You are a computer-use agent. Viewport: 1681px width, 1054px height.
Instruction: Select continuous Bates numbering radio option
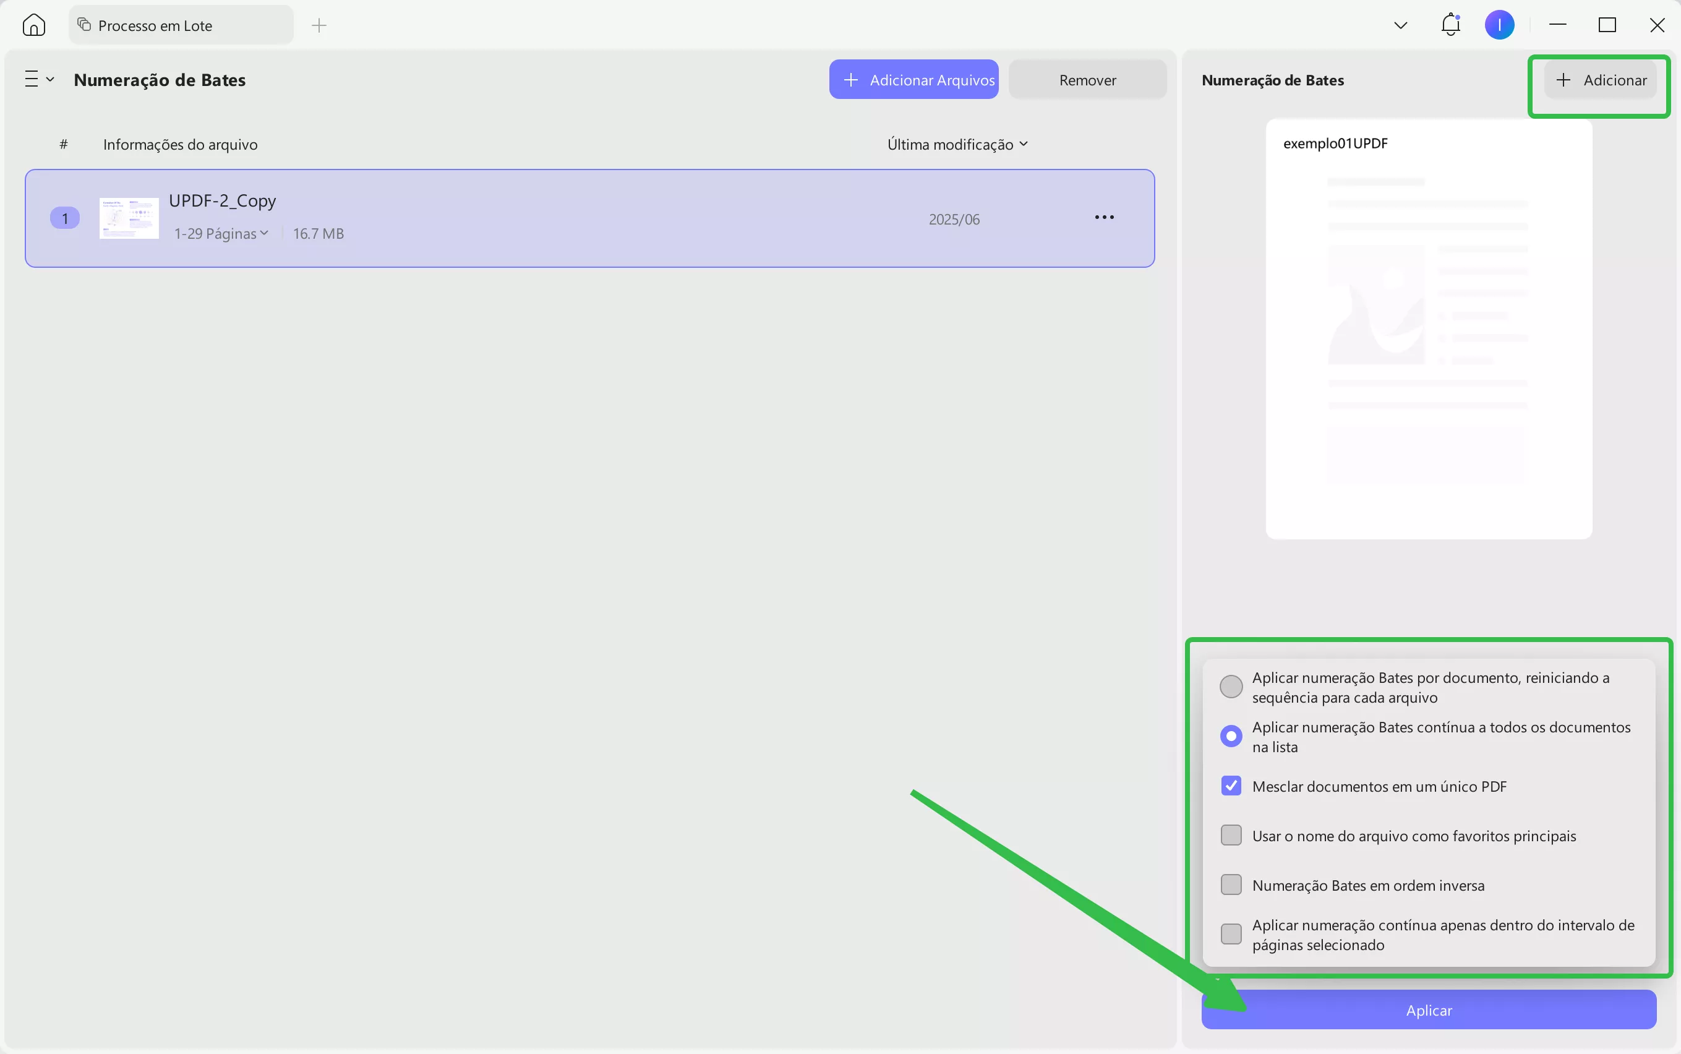coord(1231,736)
